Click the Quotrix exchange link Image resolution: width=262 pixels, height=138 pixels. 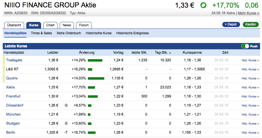tap(12, 78)
